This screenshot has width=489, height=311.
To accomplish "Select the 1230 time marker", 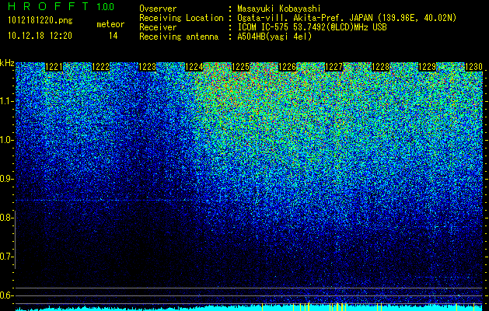I will click(x=474, y=67).
